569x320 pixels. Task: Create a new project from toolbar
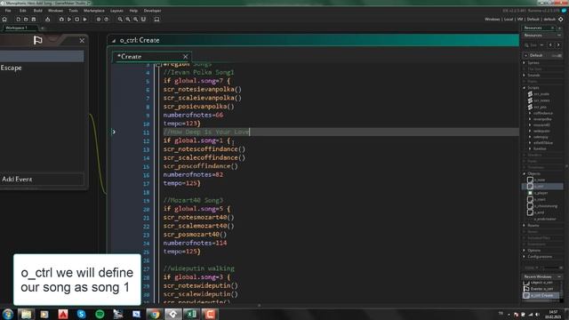pos(18,20)
